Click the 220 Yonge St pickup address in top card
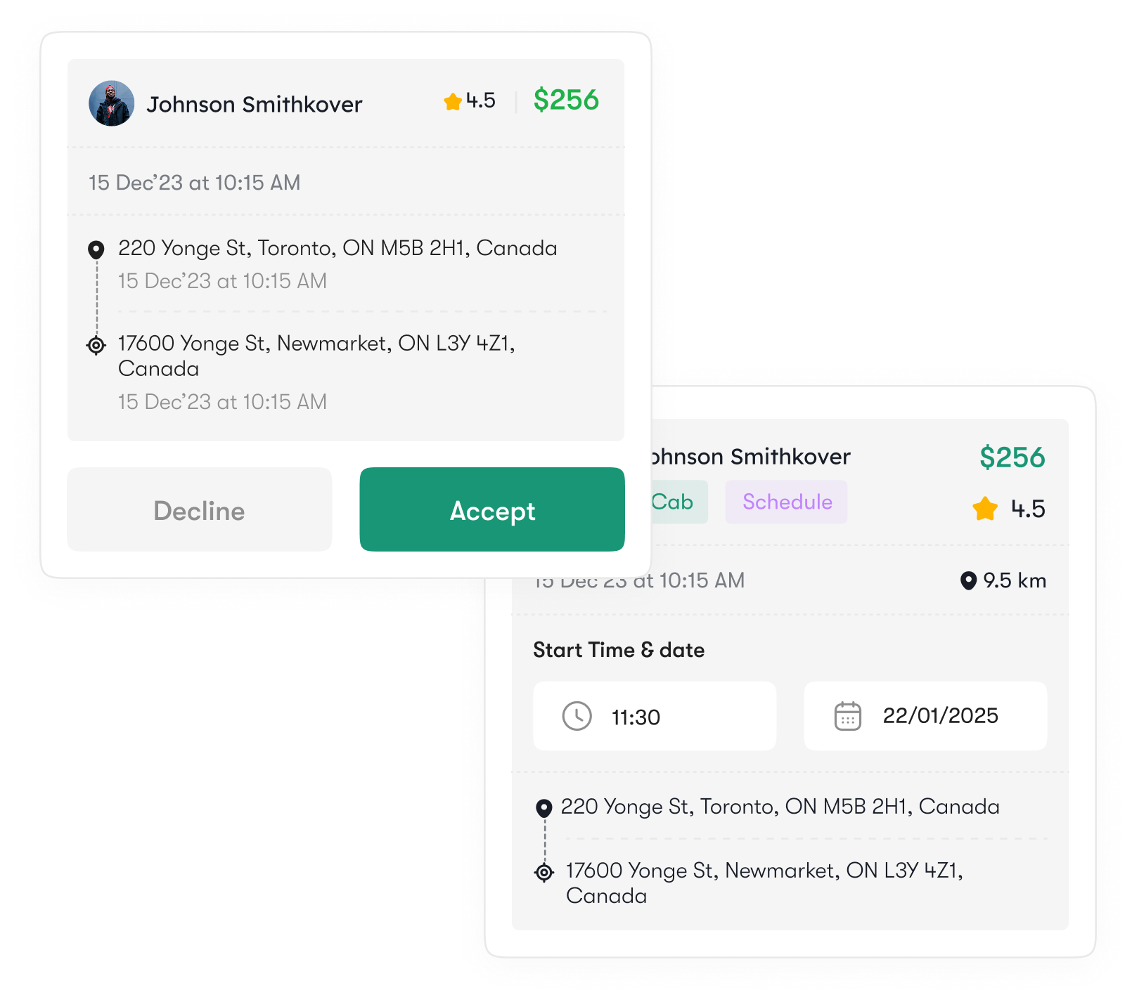This screenshot has height=1002, width=1132. point(337,248)
